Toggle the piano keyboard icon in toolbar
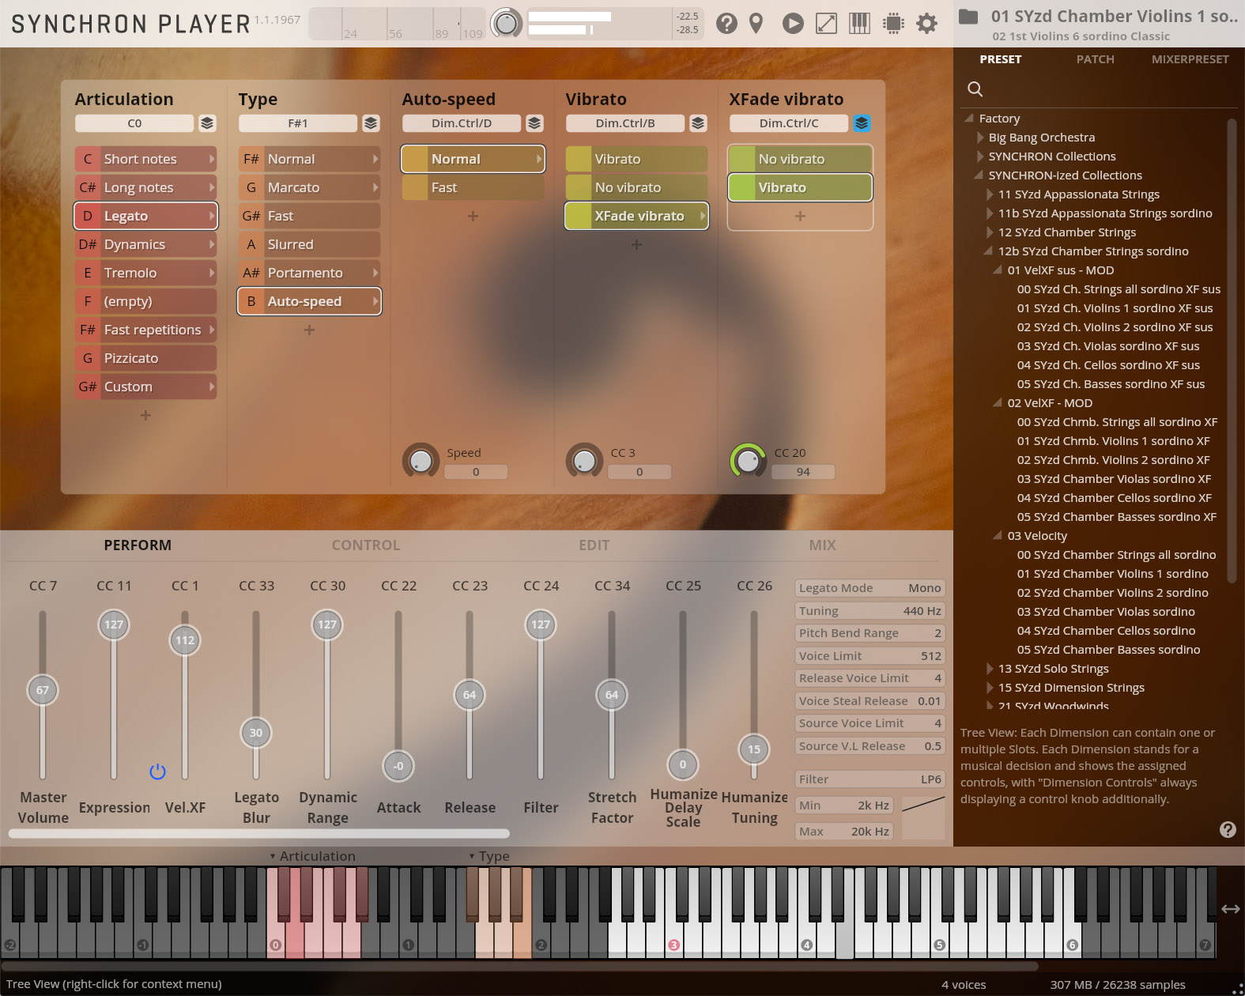The image size is (1245, 996). coord(859,24)
